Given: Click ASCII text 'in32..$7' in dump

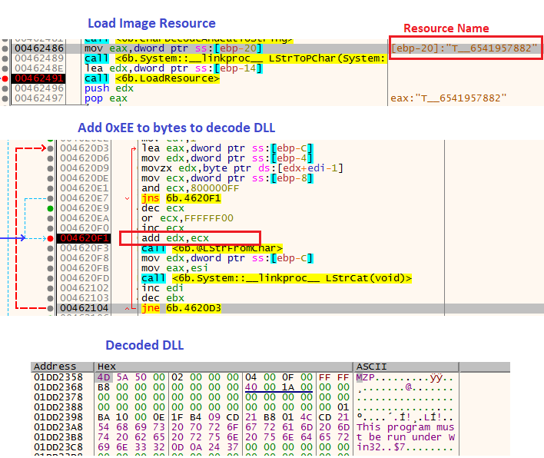Looking at the screenshot, I should click(380, 447).
